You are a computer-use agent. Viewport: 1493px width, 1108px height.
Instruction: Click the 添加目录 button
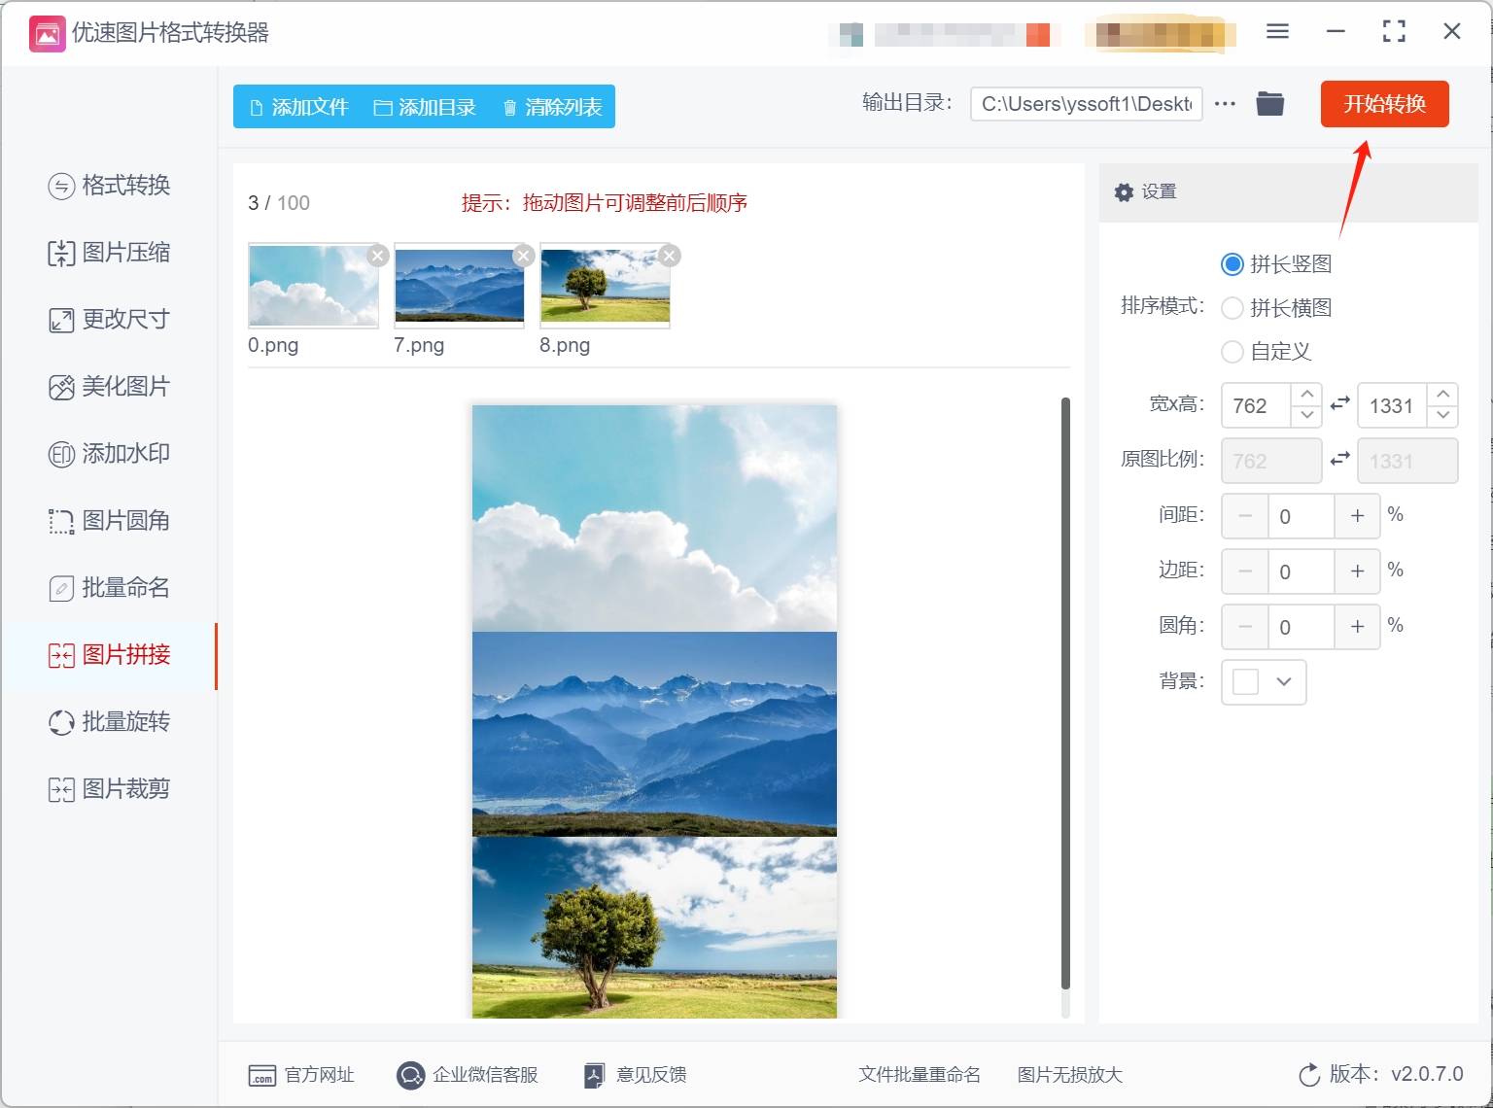coord(425,107)
